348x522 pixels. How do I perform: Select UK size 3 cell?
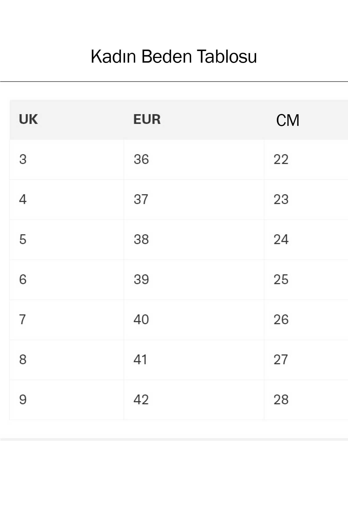23,159
